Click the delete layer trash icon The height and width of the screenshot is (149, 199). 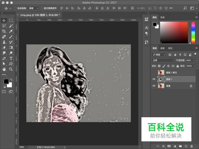click(191, 146)
